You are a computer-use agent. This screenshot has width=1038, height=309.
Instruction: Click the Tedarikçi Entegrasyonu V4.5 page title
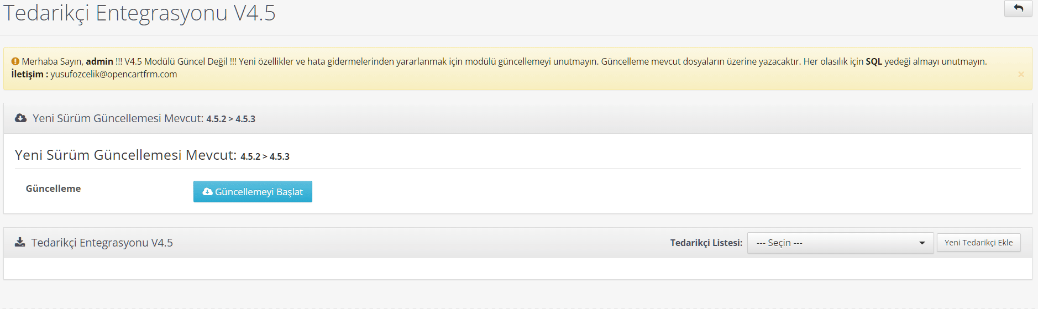139,13
